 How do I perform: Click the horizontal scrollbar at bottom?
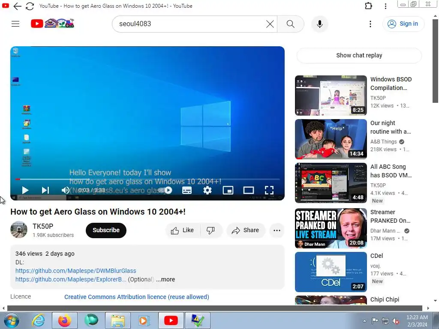pyautogui.click(x=215, y=308)
